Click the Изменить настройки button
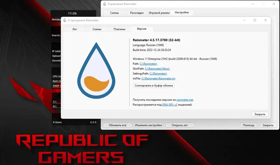The height and width of the screenshot is (165, 280). [x=148, y=125]
